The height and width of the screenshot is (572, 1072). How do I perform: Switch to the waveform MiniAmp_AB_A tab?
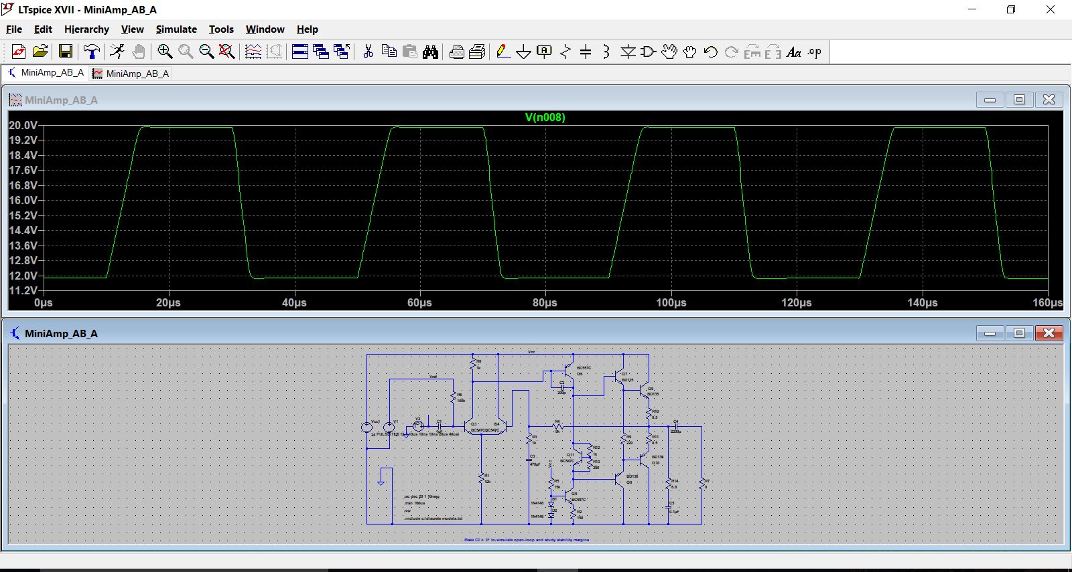[x=131, y=74]
